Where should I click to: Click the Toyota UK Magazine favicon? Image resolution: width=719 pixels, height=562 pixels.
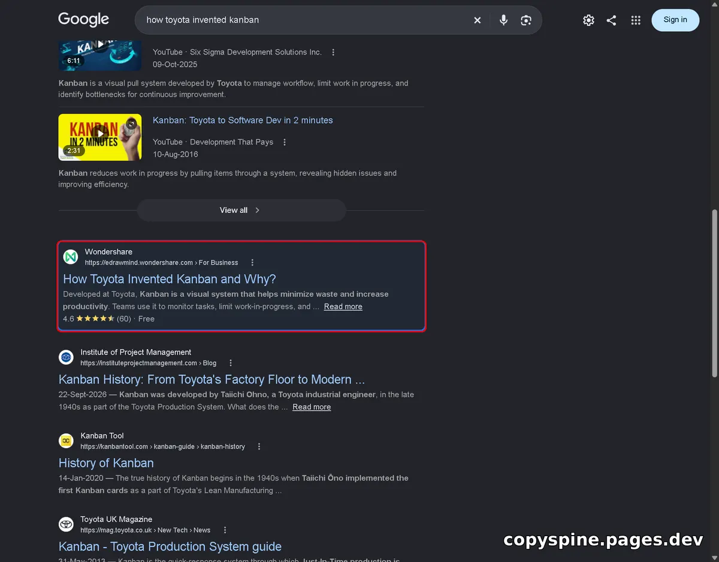tap(66, 524)
